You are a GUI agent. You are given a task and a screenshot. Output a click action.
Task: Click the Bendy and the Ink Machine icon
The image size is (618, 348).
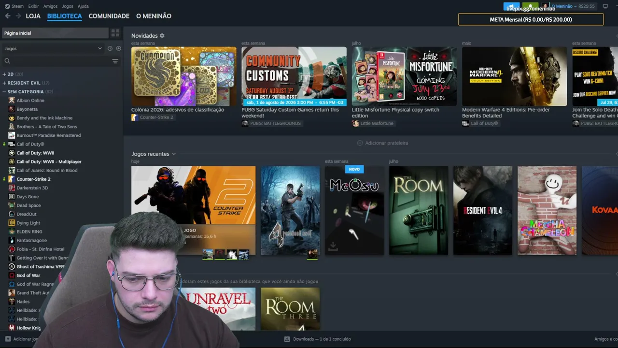click(x=12, y=118)
